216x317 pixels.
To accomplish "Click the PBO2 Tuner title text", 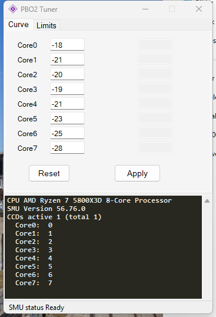I will (x=39, y=9).
